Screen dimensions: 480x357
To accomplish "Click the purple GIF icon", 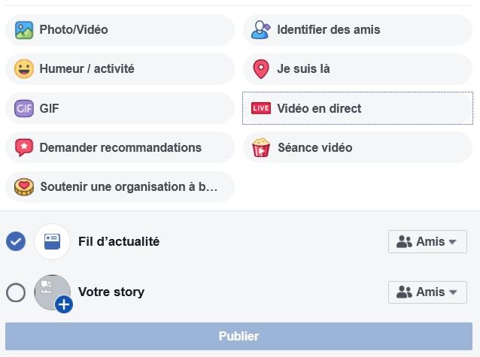I will 24,108.
